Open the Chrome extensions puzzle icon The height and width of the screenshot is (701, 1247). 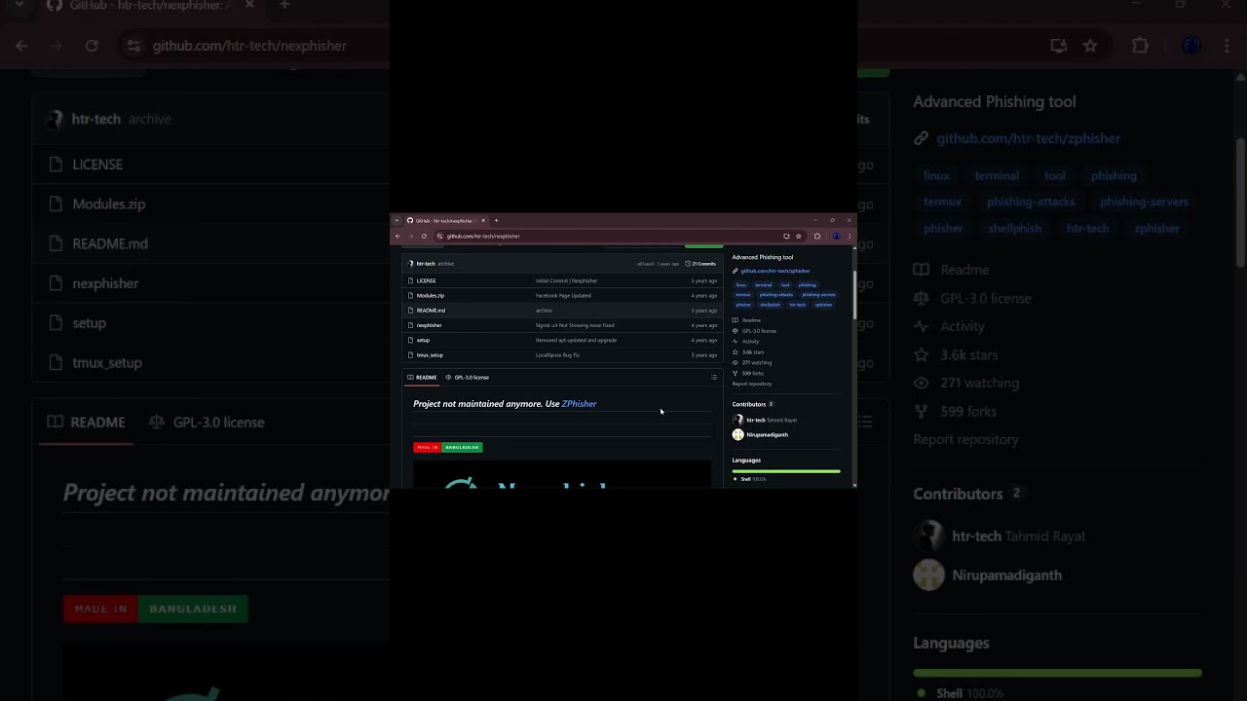point(817,237)
